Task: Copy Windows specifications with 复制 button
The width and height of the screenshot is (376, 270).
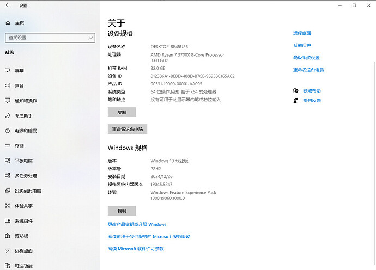Action: pyautogui.click(x=122, y=211)
